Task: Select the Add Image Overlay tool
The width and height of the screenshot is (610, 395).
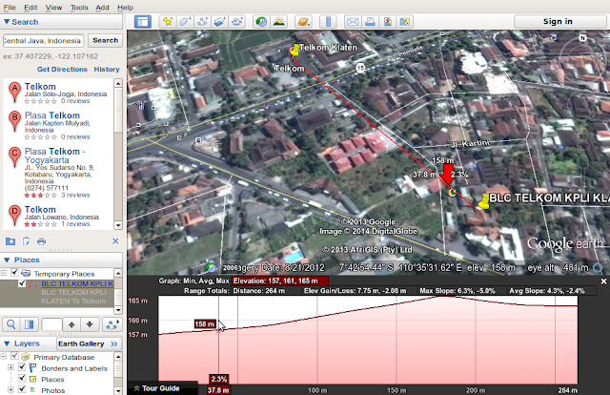Action: [219, 21]
